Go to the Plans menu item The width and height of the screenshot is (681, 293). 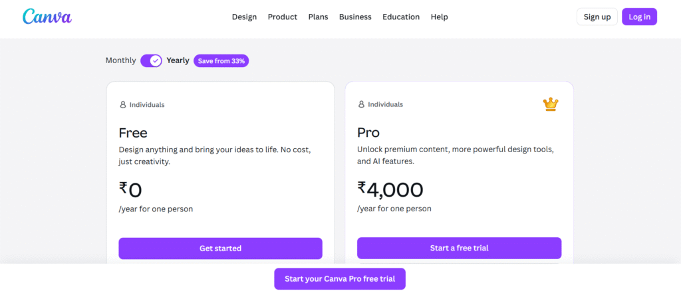click(318, 17)
